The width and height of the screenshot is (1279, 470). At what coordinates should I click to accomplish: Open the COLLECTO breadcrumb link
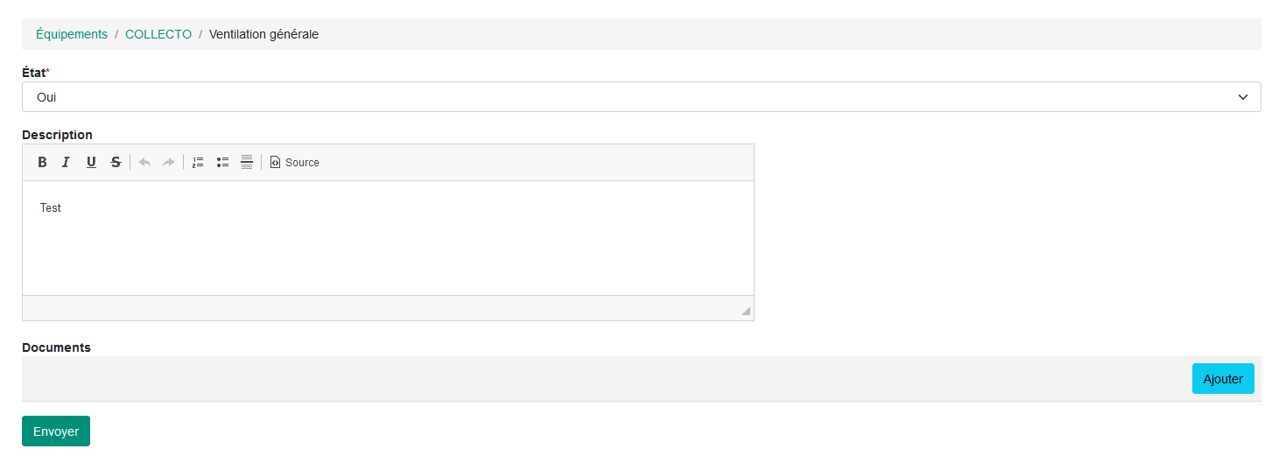(158, 34)
